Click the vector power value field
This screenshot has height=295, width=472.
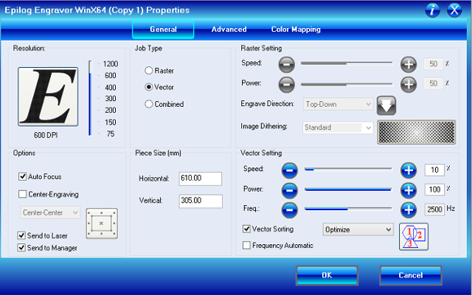434,190
